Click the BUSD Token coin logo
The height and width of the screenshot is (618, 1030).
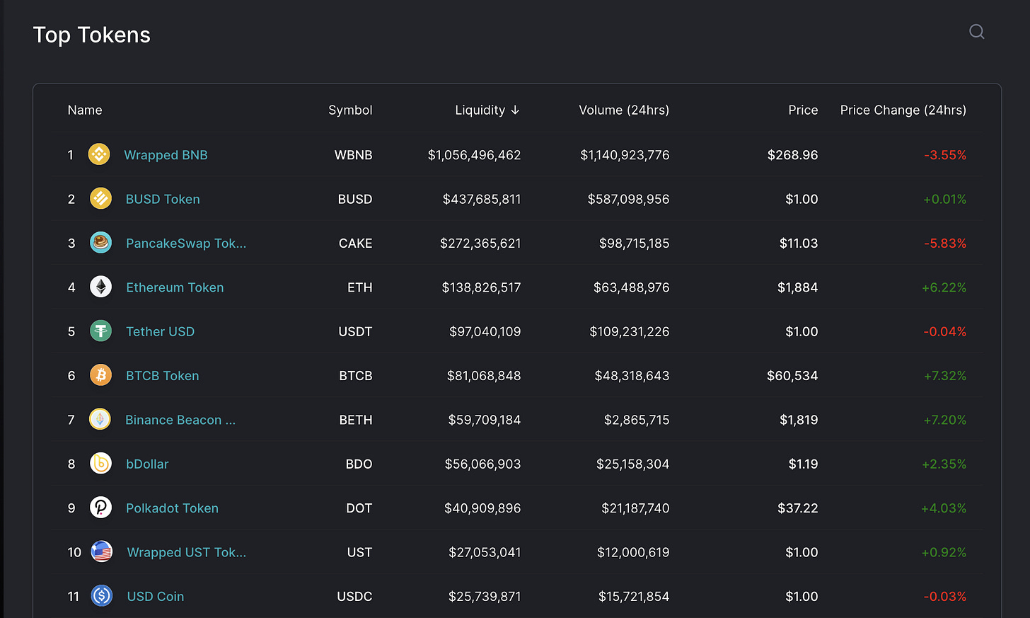click(x=100, y=198)
